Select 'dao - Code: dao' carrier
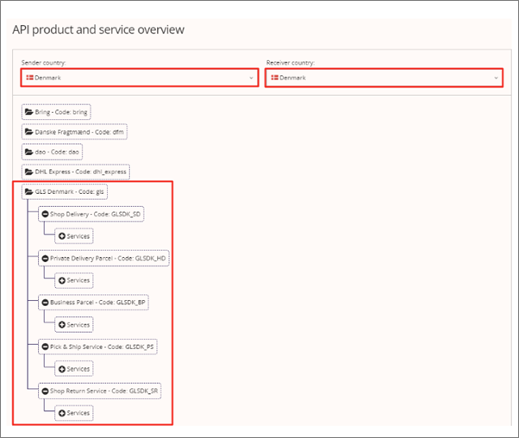This screenshot has width=519, height=438. point(52,152)
